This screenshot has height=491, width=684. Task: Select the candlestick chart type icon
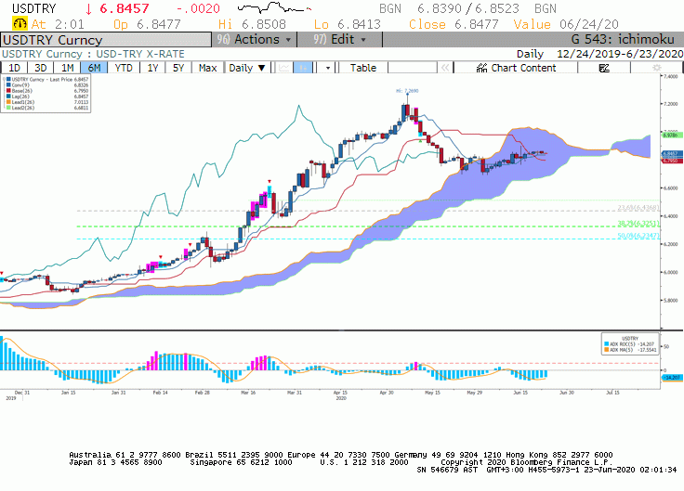pos(303,68)
